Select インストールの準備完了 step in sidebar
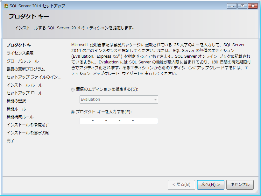The height and width of the screenshot is (196, 261). [28, 125]
